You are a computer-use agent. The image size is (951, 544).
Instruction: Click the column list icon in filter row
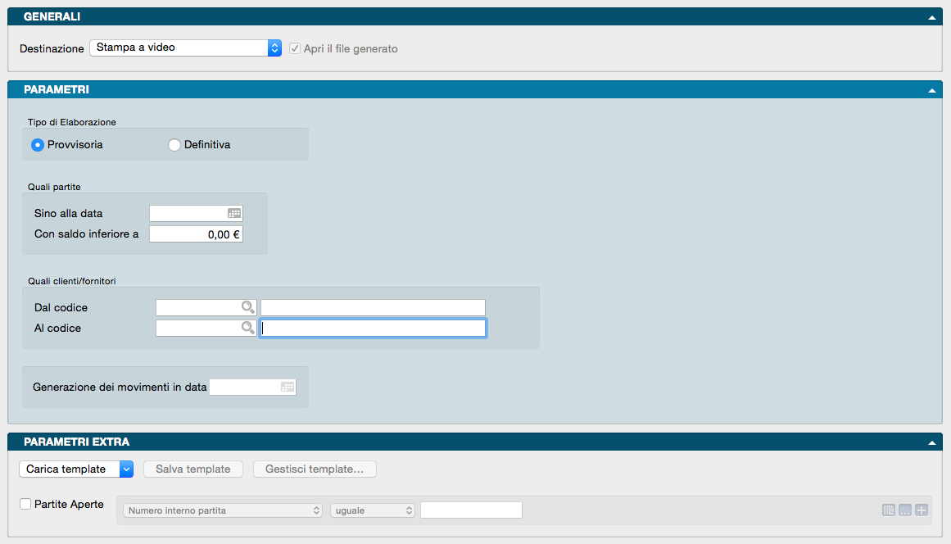pyautogui.click(x=889, y=510)
